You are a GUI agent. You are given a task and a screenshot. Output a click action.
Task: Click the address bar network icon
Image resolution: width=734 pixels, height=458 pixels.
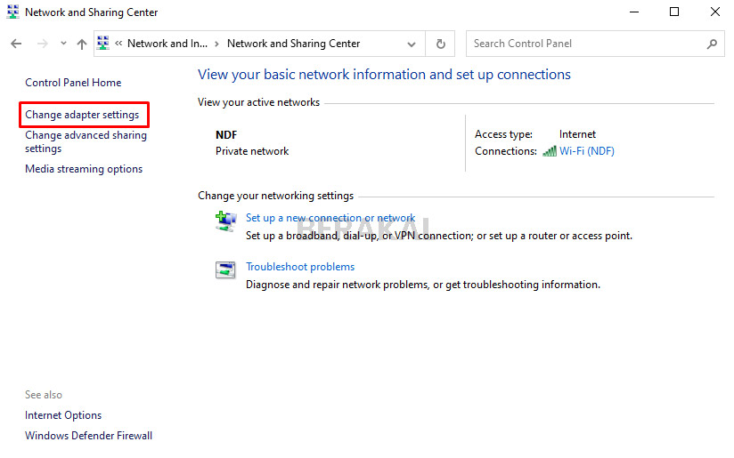pyautogui.click(x=103, y=43)
